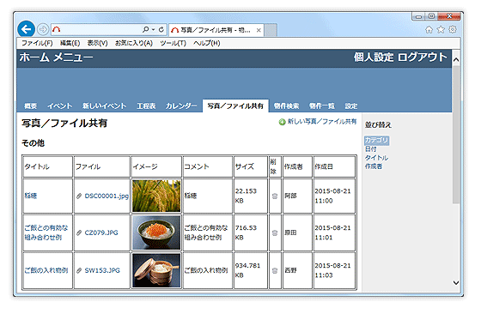Click the scrollbar down arrow
This screenshot has height=314, width=481.
[x=456, y=283]
